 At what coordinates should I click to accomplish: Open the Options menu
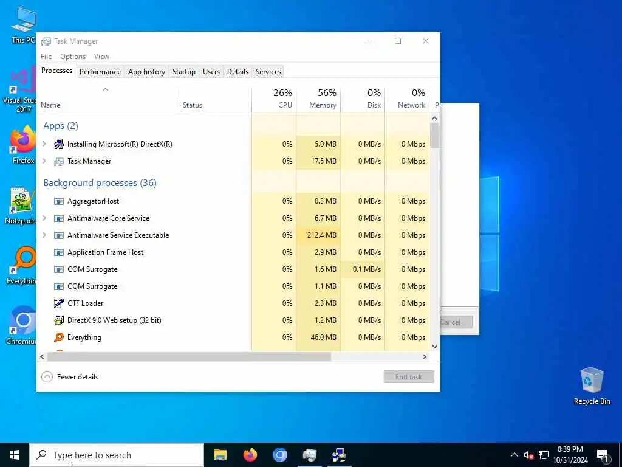(x=73, y=57)
